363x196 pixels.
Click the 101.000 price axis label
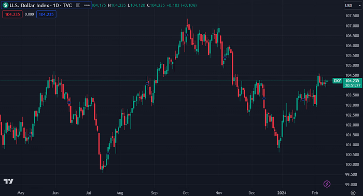(x=352, y=145)
